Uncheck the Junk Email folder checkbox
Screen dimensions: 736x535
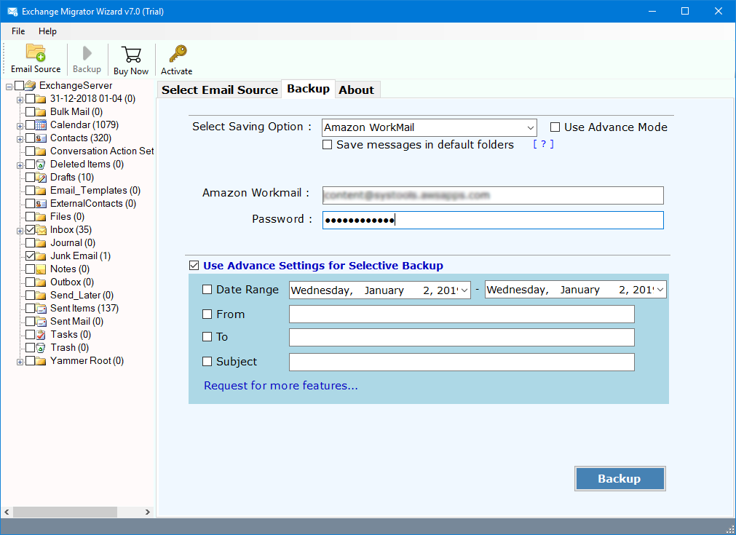click(31, 256)
